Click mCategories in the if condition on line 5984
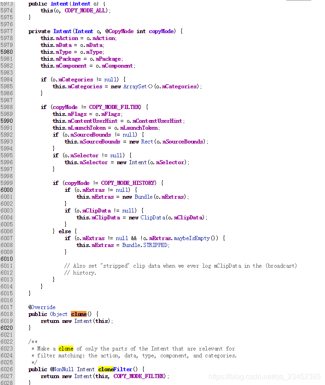 click(75, 80)
